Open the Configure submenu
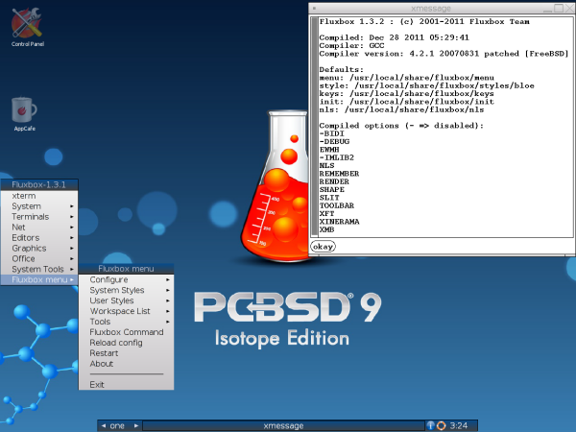This screenshot has height=432, width=576. click(x=126, y=279)
